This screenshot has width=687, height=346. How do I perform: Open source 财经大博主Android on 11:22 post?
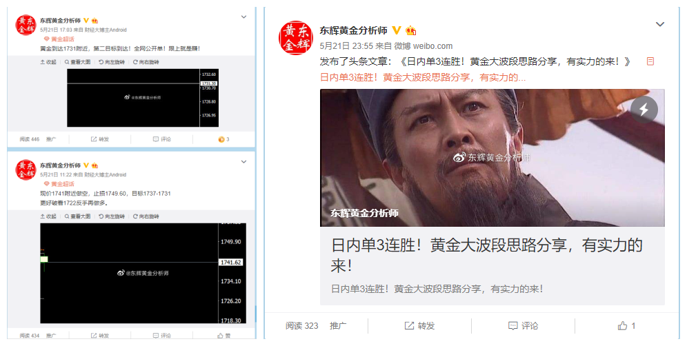[106, 175]
